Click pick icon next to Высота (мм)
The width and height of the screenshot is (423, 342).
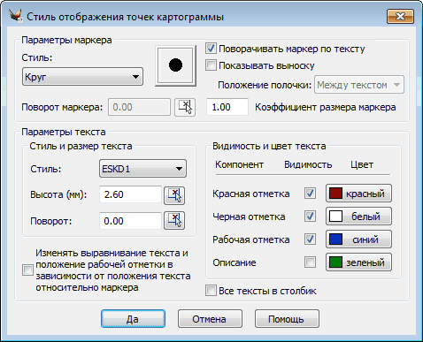[x=174, y=195]
